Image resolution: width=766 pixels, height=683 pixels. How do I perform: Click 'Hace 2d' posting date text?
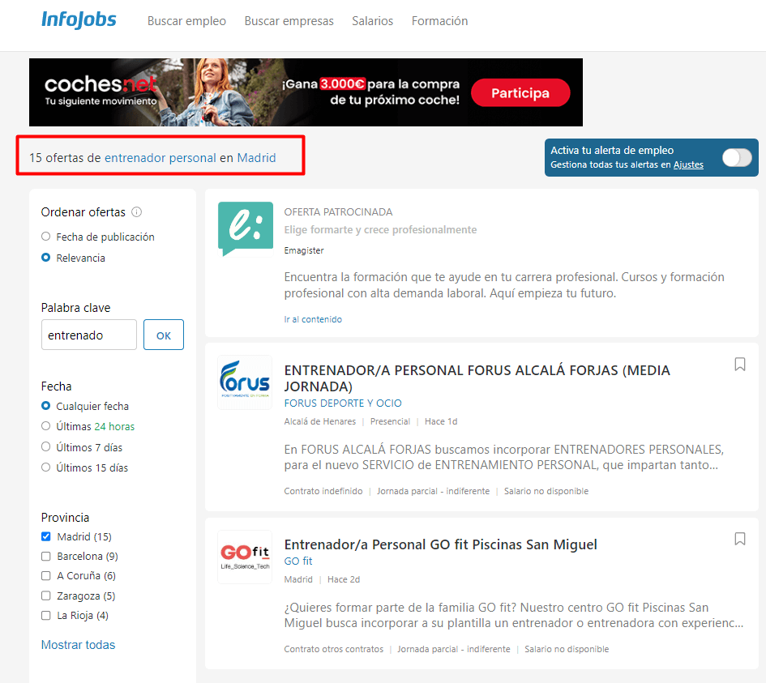pos(344,579)
